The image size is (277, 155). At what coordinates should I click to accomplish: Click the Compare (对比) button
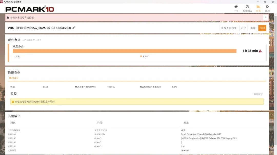pyautogui.click(x=243, y=28)
